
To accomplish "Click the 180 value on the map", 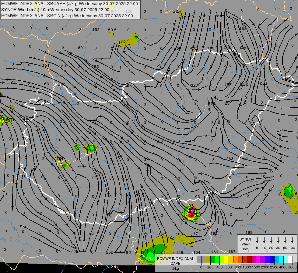I will point(62,66).
